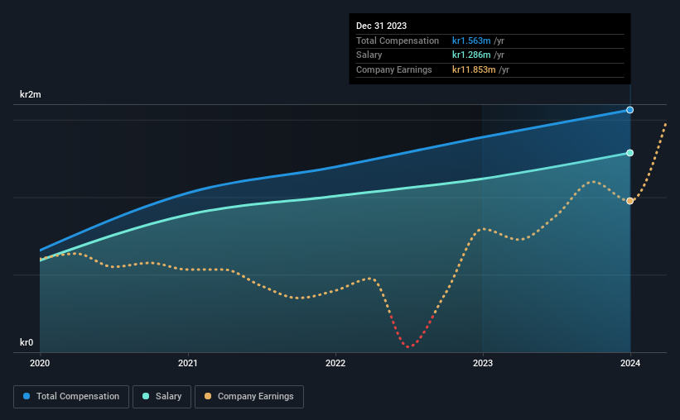The height and width of the screenshot is (420, 680).
Task: Click the kr2m y-axis label
Action: point(31,94)
